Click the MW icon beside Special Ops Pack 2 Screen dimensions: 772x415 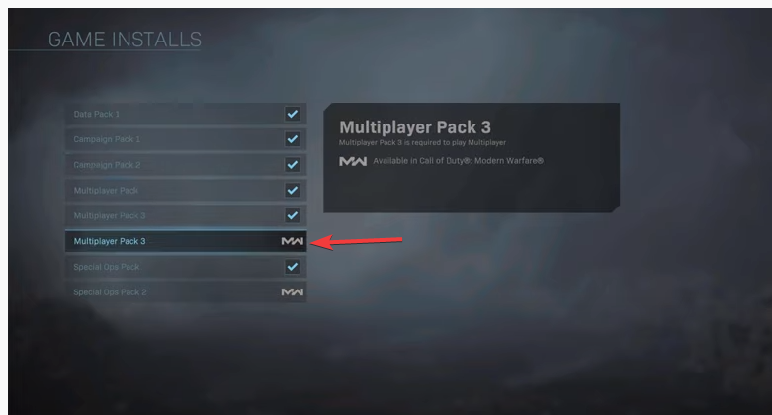click(293, 291)
